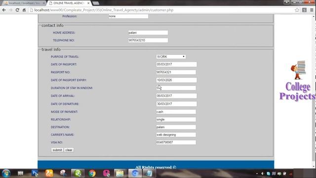Open a new browser tab
This screenshot has width=316, height=178.
click(x=96, y=3)
